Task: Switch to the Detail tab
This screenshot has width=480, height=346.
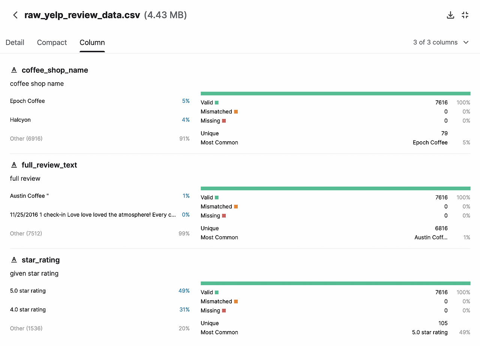Action: (x=15, y=42)
